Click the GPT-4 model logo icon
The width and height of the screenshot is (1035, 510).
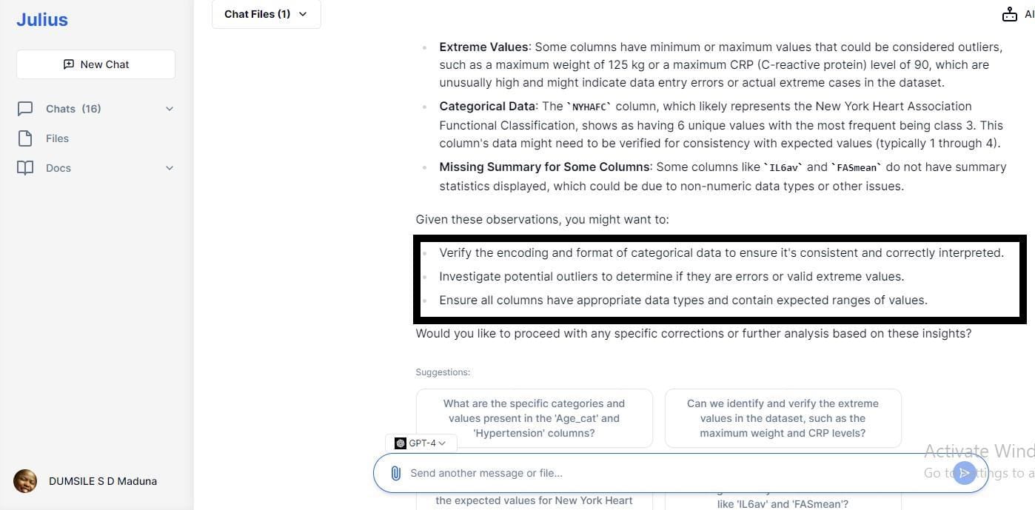[401, 443]
